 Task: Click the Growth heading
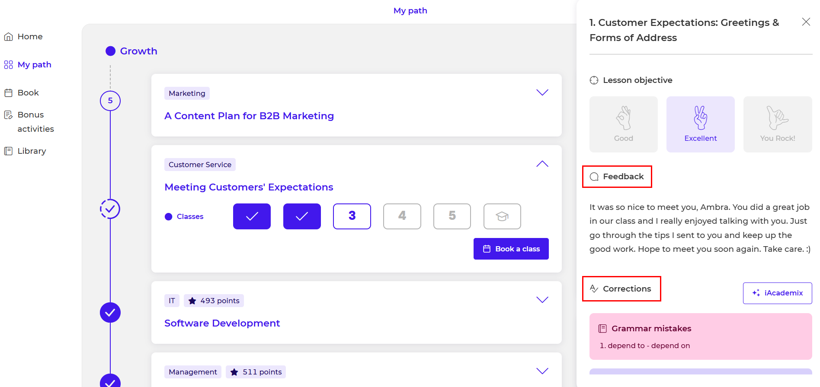[x=138, y=51]
